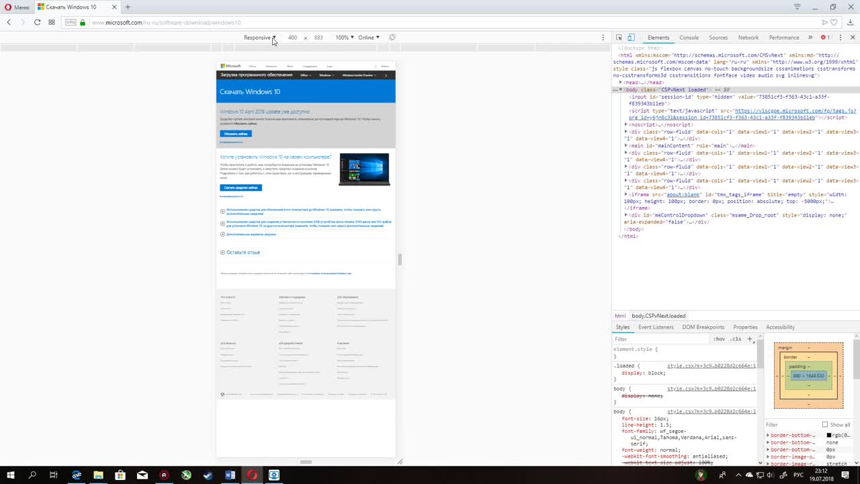Open the tab list menu icon
This screenshot has width=860, height=484.
[x=798, y=7]
